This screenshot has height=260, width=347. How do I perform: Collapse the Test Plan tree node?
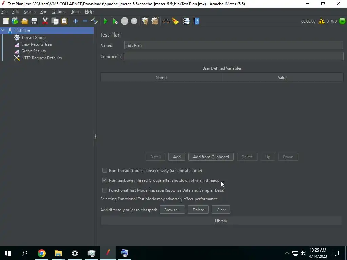point(3,30)
